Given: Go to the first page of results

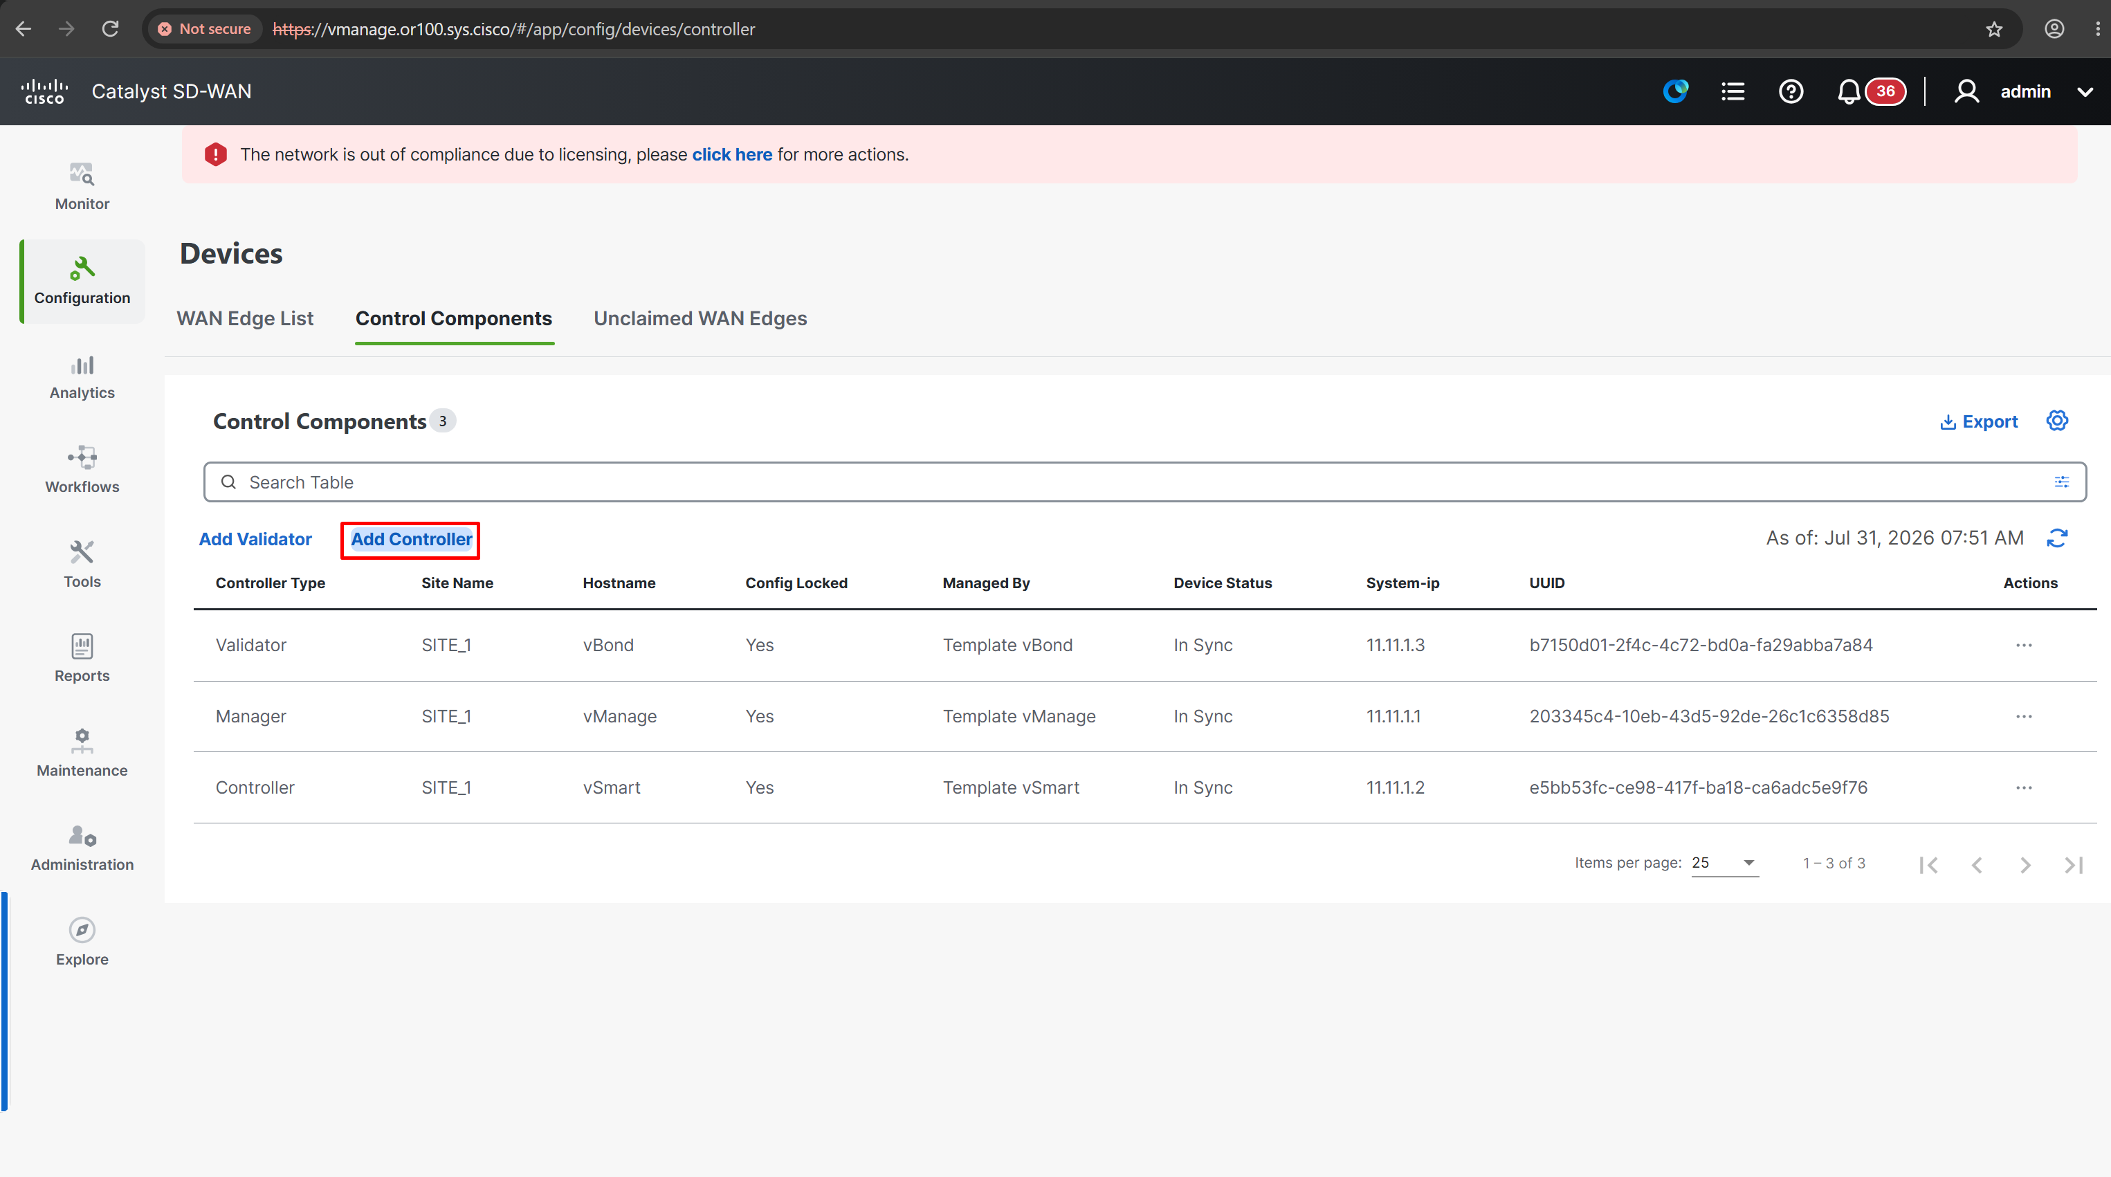Looking at the screenshot, I should 1928,865.
